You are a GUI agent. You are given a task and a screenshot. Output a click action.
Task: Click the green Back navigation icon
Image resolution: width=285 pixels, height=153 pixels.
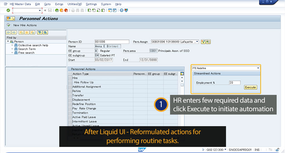57,10
